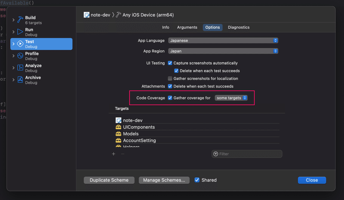Click the Profile waveform icon
The image size is (344, 200).
click(x=20, y=56)
